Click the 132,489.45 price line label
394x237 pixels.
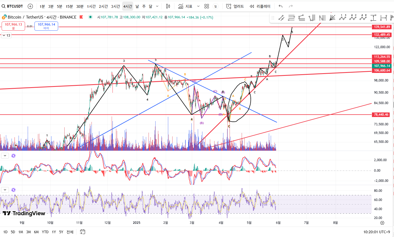point(382,35)
